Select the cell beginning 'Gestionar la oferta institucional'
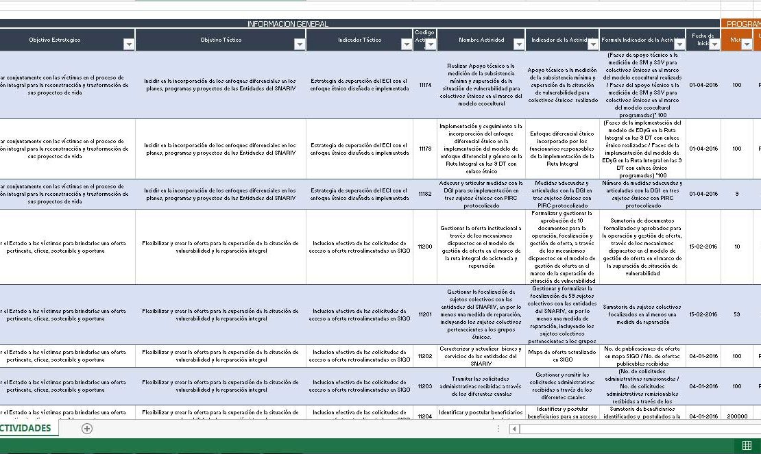This screenshot has height=454, width=761. click(481, 247)
